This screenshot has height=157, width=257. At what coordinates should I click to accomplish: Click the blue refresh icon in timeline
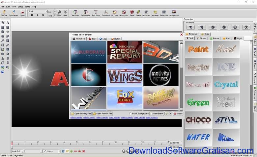coord(63,151)
